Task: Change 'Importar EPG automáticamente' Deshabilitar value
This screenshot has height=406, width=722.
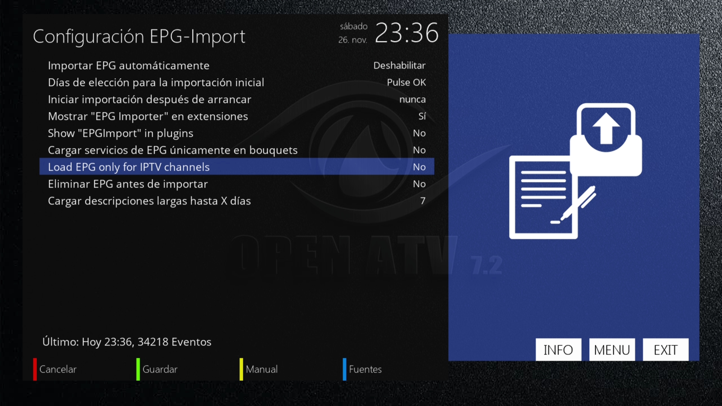Action: tap(399, 65)
